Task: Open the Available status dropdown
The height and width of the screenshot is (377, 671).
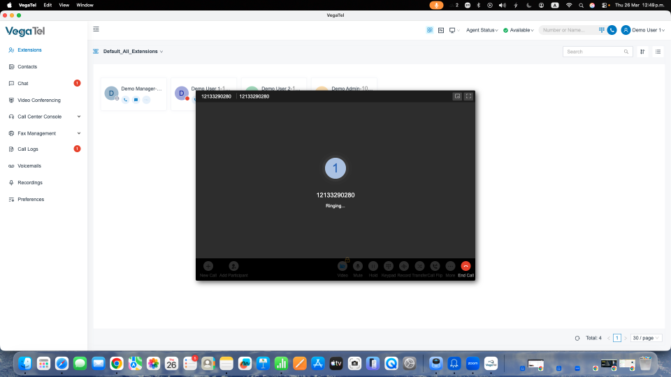Action: pyautogui.click(x=518, y=30)
